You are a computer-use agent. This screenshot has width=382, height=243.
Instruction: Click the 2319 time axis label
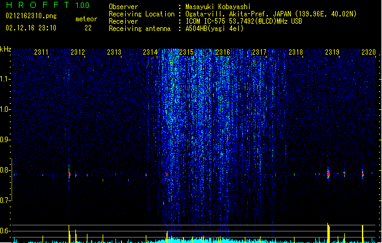[332, 52]
